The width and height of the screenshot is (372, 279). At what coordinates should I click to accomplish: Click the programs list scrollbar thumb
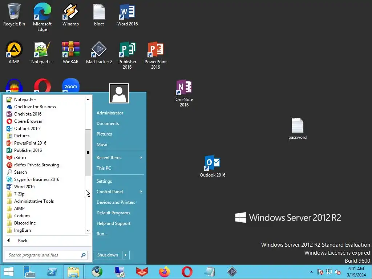coord(88,153)
